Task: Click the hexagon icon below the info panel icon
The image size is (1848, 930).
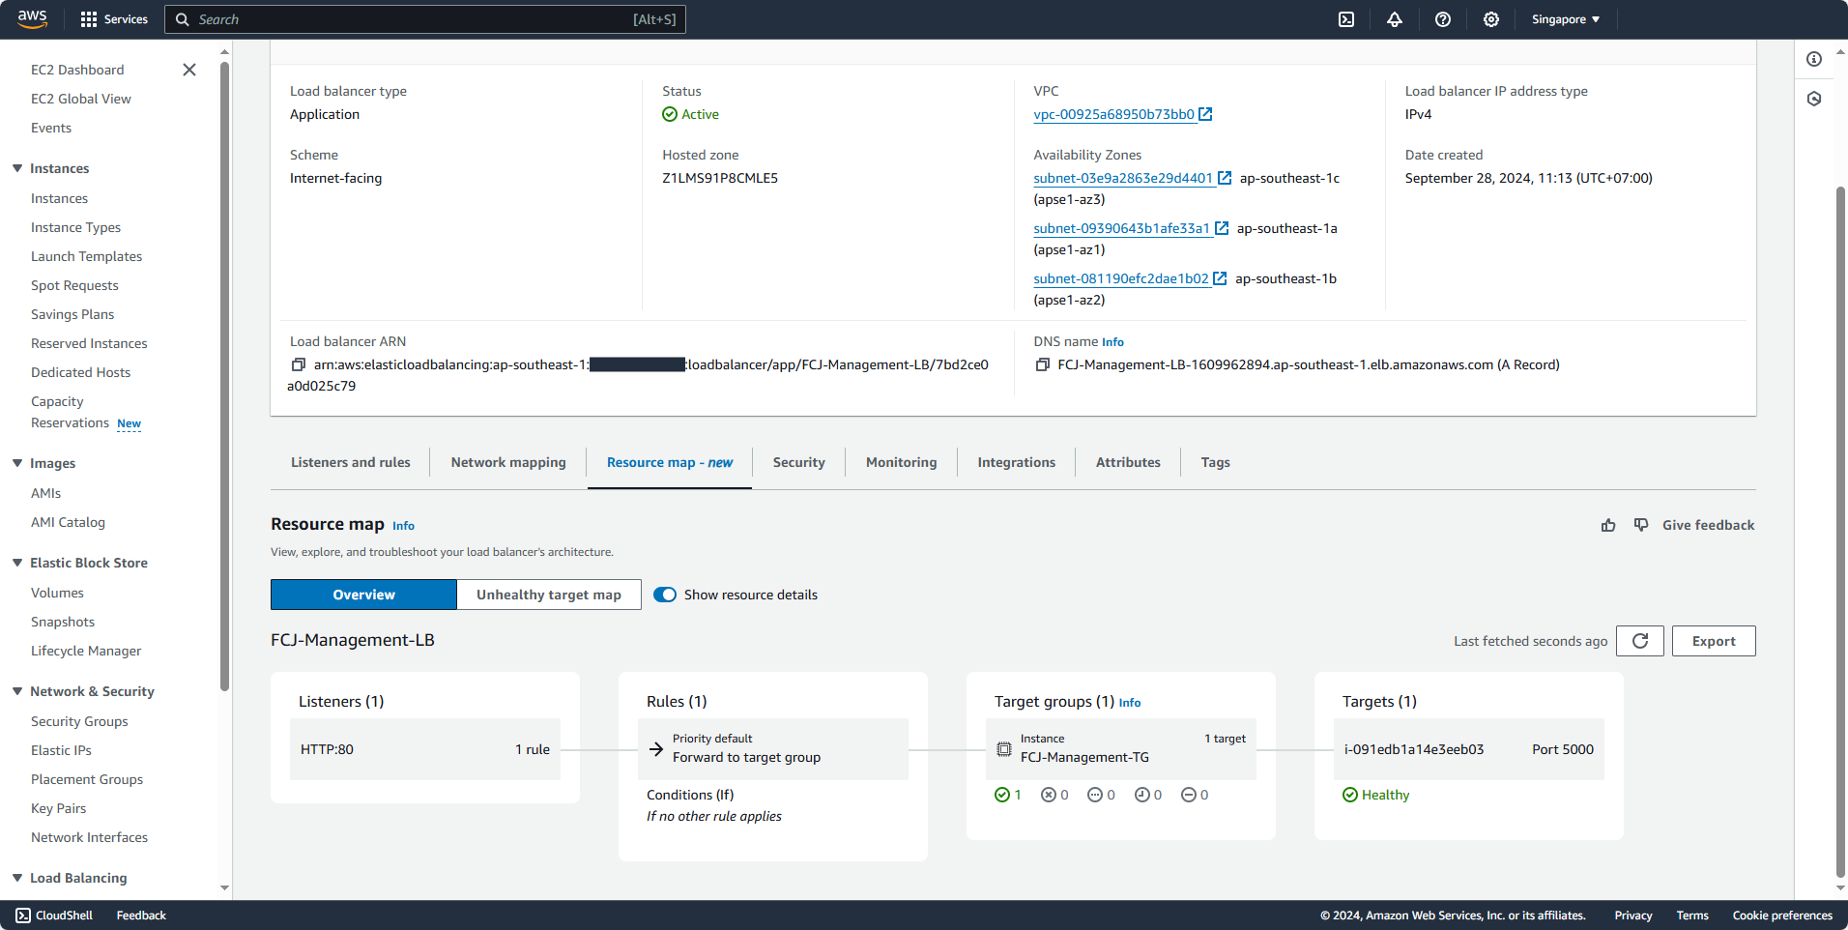Action: [1814, 99]
